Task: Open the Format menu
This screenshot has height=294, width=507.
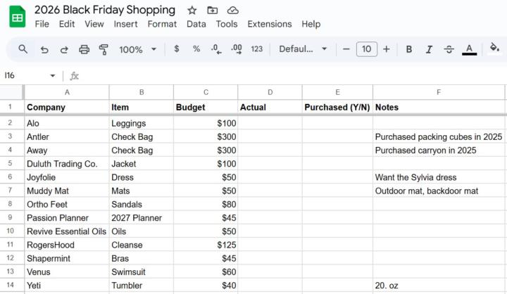Action: [x=162, y=24]
